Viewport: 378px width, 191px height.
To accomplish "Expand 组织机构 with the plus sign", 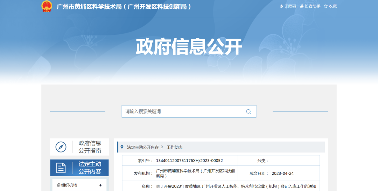I will (100, 185).
